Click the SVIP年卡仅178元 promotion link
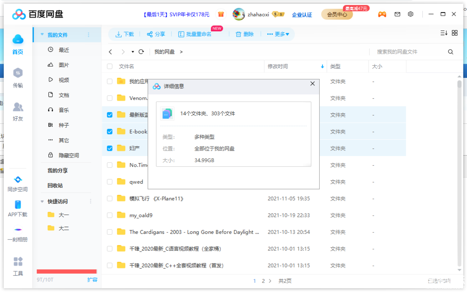 point(176,14)
